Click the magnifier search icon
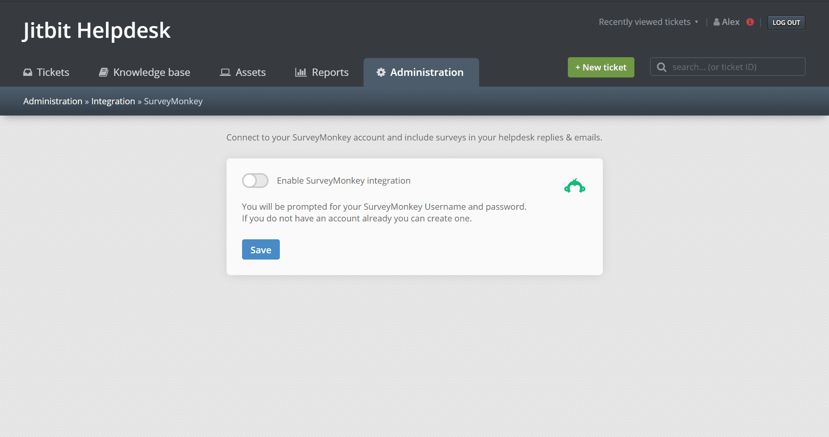829x437 pixels. [x=661, y=67]
